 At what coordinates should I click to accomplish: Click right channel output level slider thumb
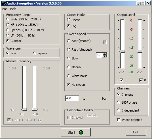(140, 52)
